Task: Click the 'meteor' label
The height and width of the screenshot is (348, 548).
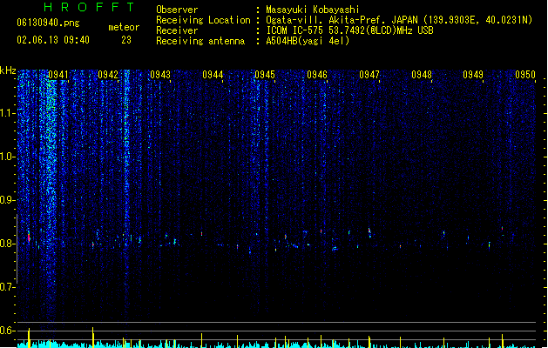Action: (x=124, y=27)
